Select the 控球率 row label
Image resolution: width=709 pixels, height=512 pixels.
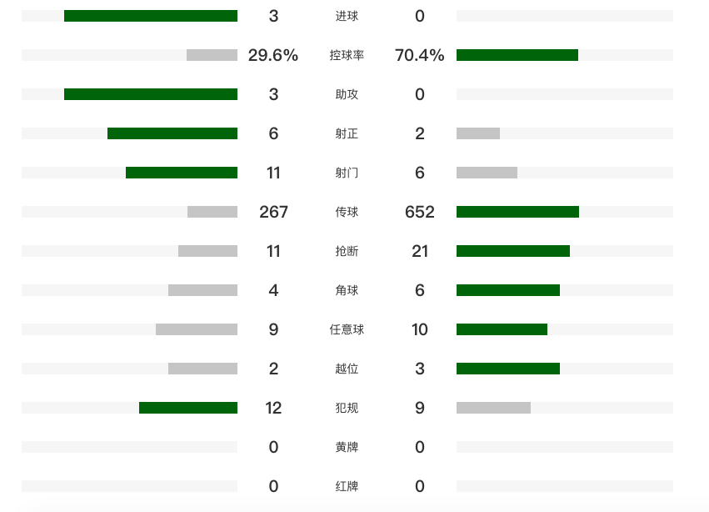point(347,55)
